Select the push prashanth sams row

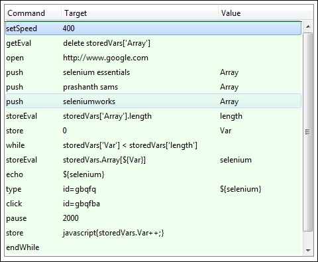click(154, 87)
